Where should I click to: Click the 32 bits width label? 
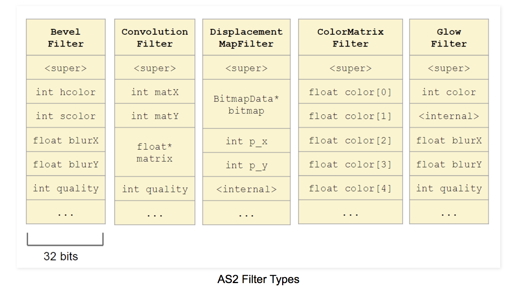(x=61, y=256)
